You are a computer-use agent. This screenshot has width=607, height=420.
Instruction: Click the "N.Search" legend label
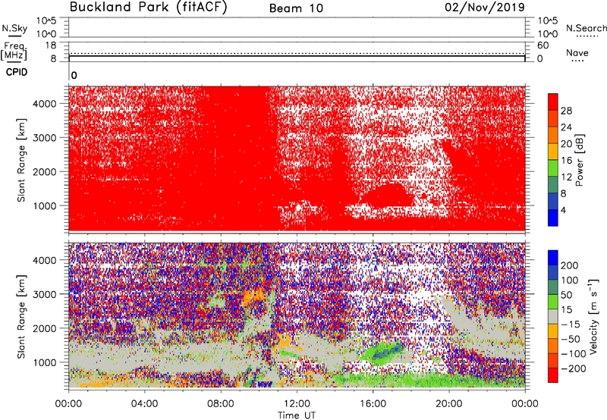click(x=586, y=28)
